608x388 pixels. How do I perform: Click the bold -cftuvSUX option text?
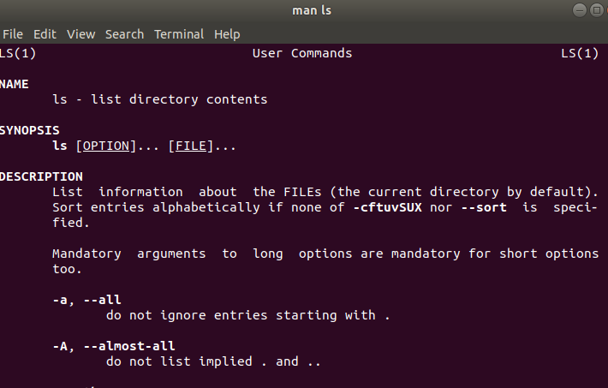(x=387, y=207)
